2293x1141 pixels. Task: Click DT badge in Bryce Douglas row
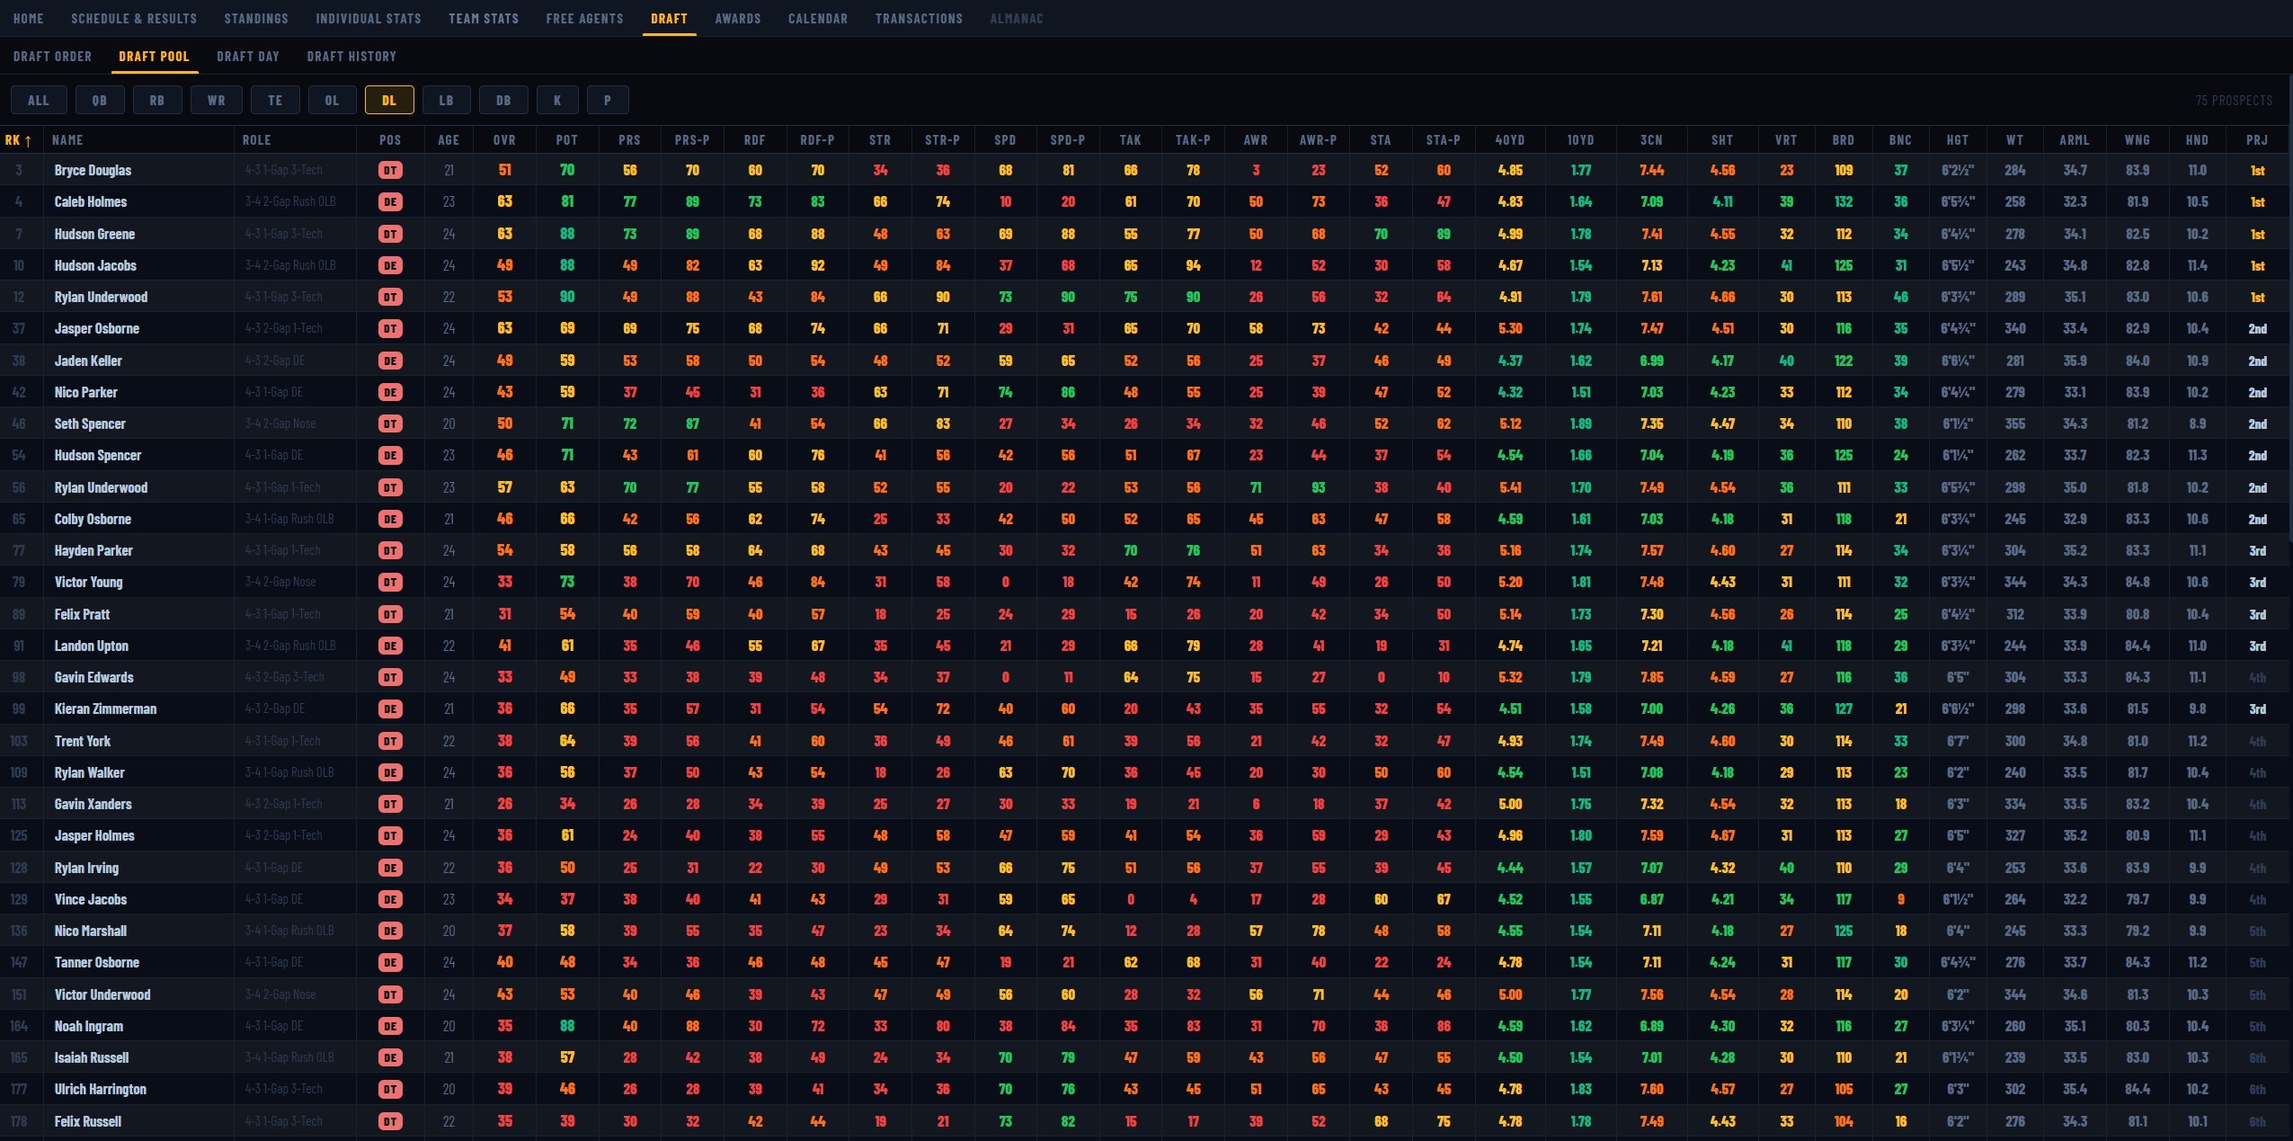(x=390, y=170)
